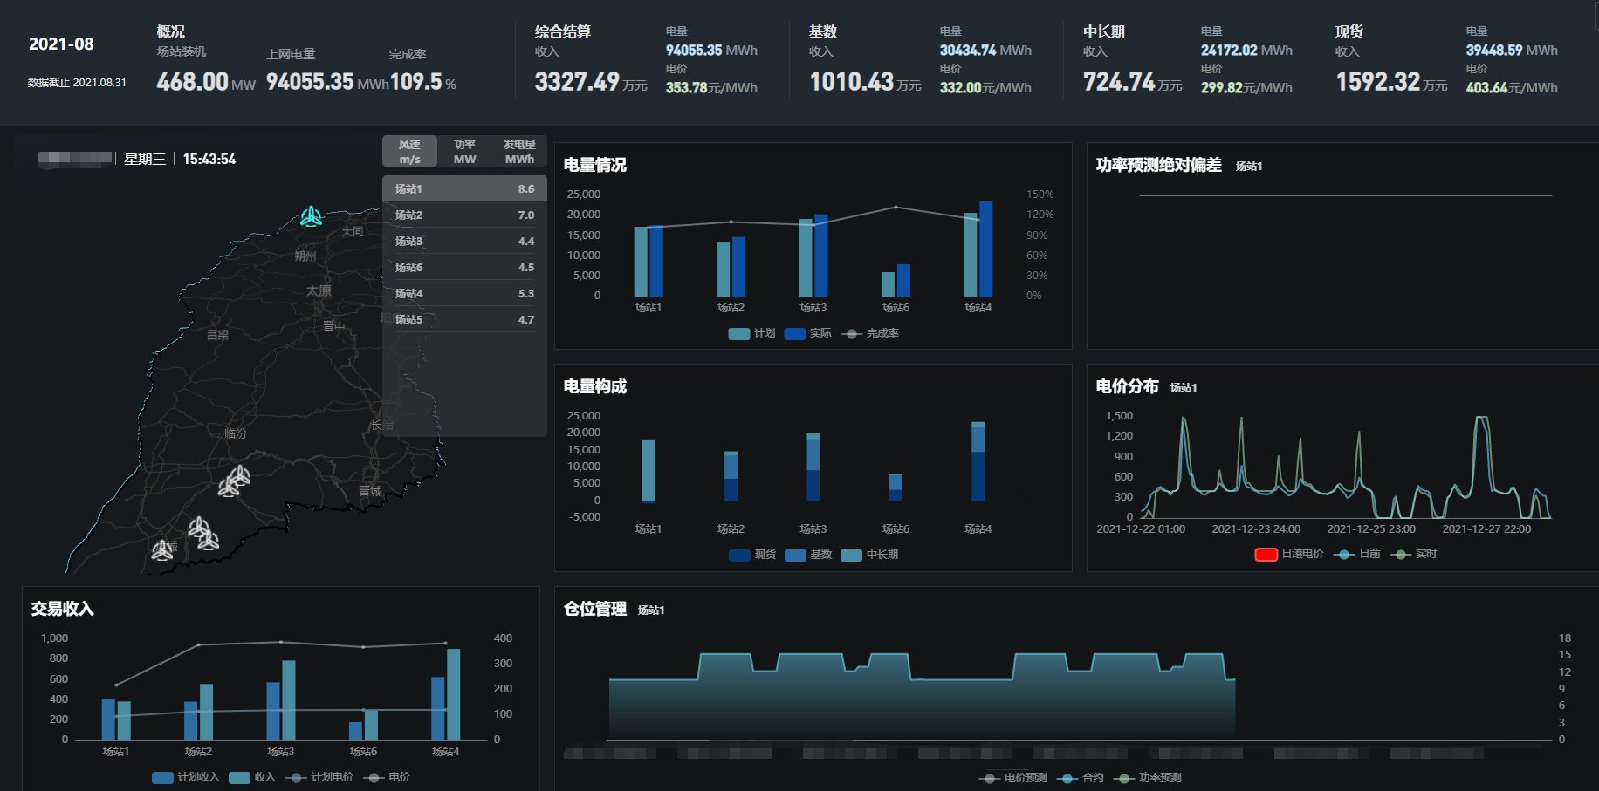Click the southwesternmost wind turbine on the map
The image size is (1599, 791).
pos(162,550)
